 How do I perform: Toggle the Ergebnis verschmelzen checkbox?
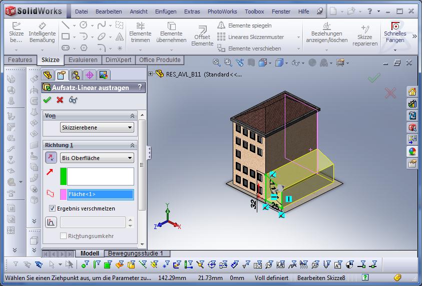52,208
